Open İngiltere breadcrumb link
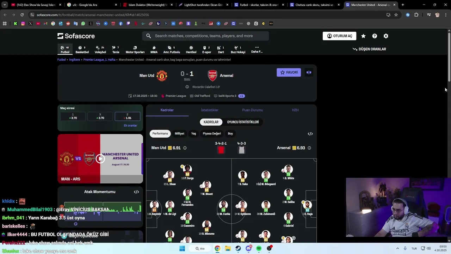 75,60
